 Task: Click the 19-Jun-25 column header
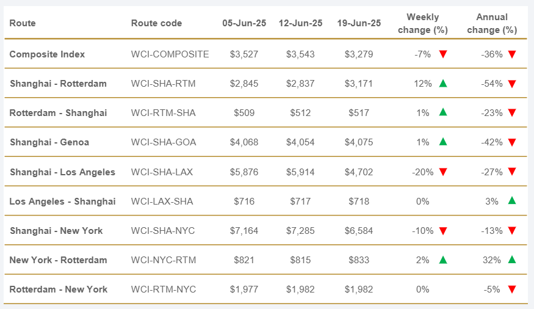pyautogui.click(x=359, y=23)
